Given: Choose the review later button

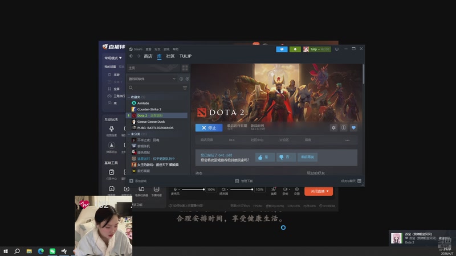Looking at the screenshot, I should (307, 157).
